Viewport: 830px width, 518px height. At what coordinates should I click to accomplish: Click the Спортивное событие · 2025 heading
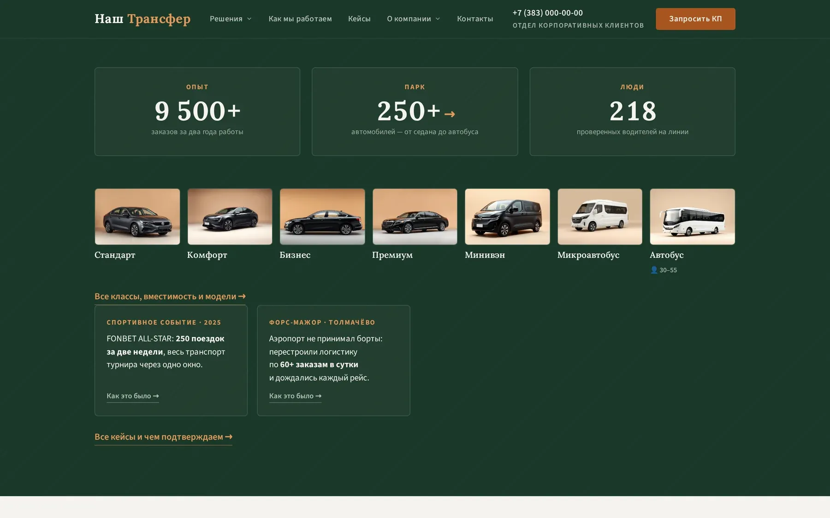click(164, 322)
